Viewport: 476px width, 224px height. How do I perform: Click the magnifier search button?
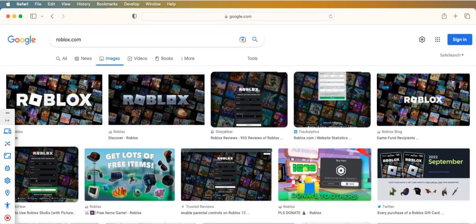tap(255, 40)
